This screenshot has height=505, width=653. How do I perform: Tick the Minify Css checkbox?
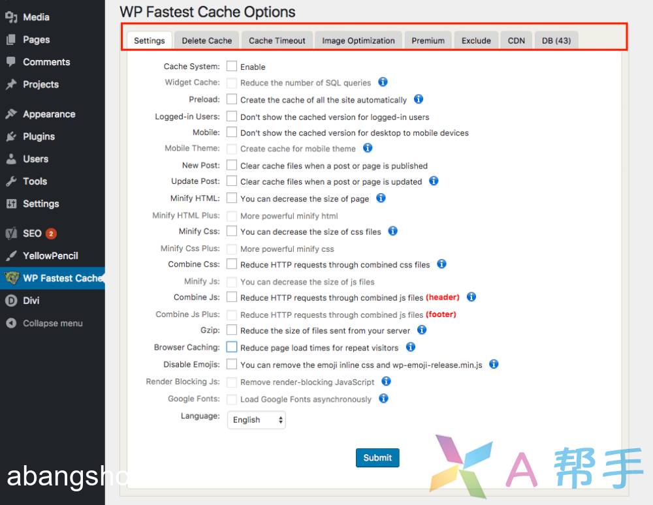(232, 231)
